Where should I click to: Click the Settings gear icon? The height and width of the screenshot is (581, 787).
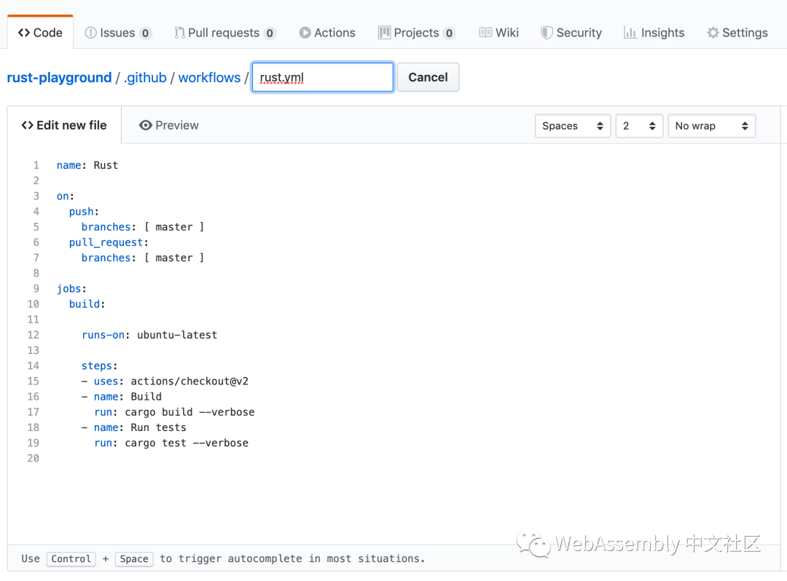click(713, 33)
